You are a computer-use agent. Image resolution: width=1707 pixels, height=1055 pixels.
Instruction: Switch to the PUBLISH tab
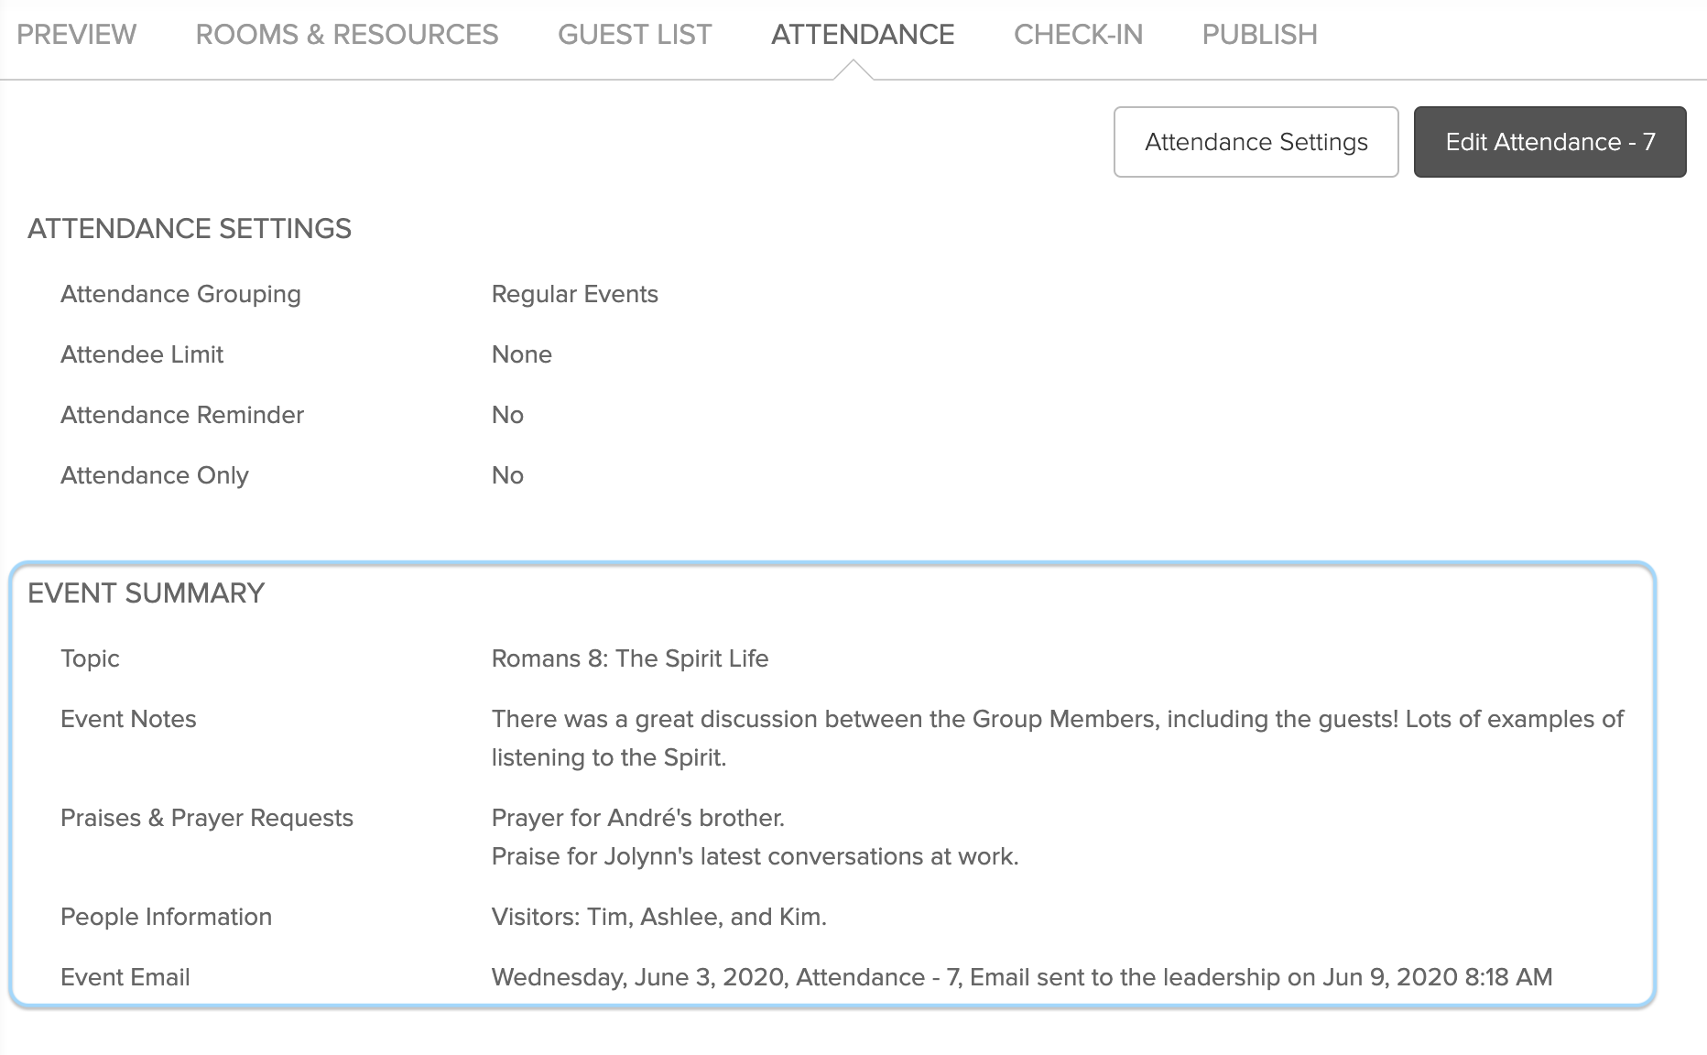tap(1259, 35)
